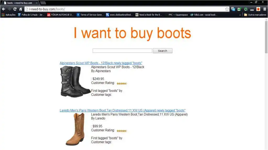Open Need a Book for the B bookmark
The width and height of the screenshot is (268, 150).
click(149, 15)
